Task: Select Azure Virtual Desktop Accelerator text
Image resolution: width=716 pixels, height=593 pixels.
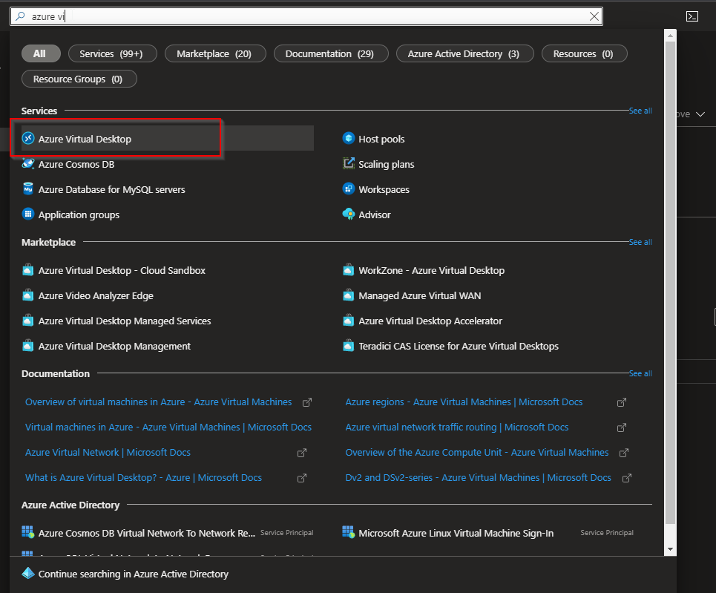Action: click(x=430, y=321)
